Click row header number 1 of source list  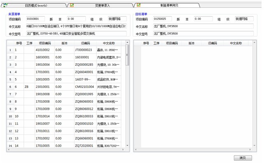[10, 50]
